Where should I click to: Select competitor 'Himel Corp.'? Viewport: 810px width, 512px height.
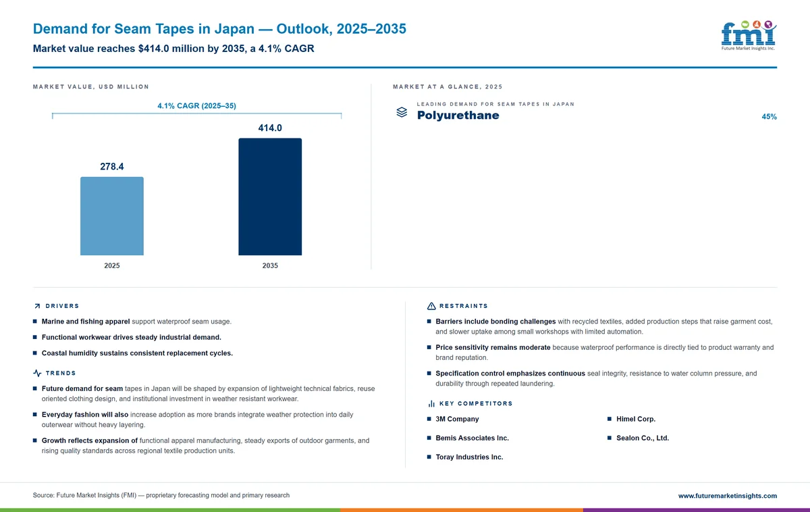click(x=636, y=419)
